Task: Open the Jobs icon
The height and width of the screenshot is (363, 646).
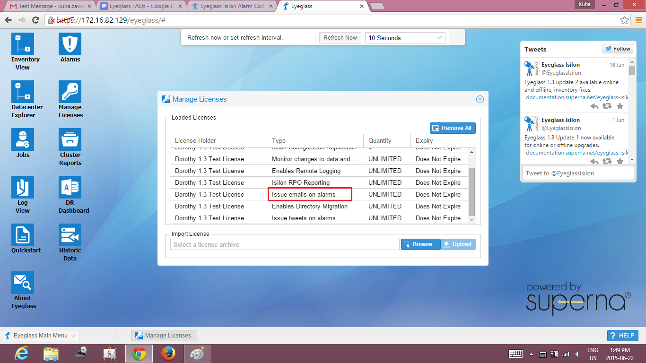Action: (x=23, y=143)
